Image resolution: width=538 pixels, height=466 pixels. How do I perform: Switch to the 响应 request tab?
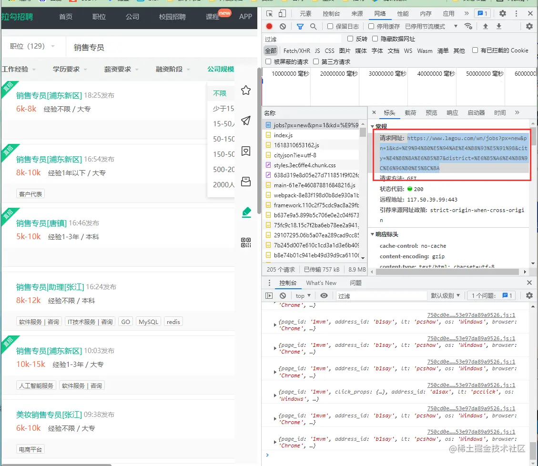tap(452, 112)
